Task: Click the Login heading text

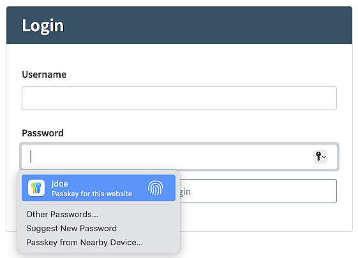Action: click(x=43, y=25)
